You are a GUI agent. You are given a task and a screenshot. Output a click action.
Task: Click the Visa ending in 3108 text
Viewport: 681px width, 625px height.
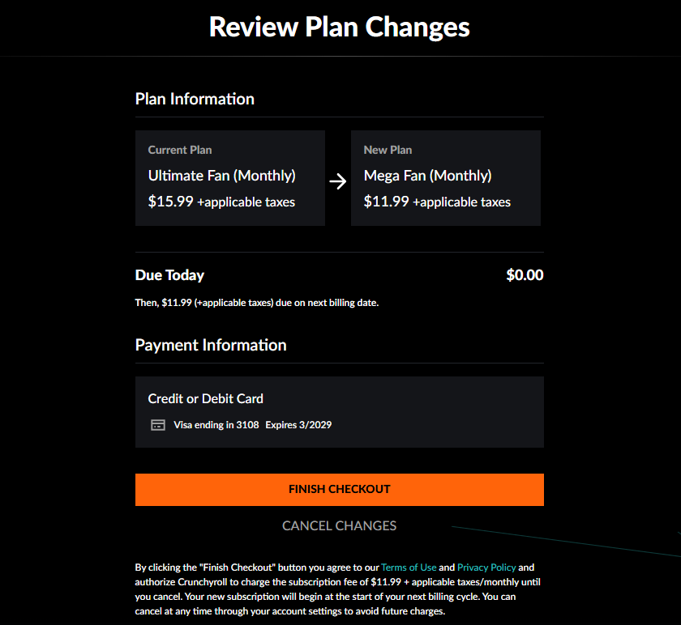tap(216, 424)
